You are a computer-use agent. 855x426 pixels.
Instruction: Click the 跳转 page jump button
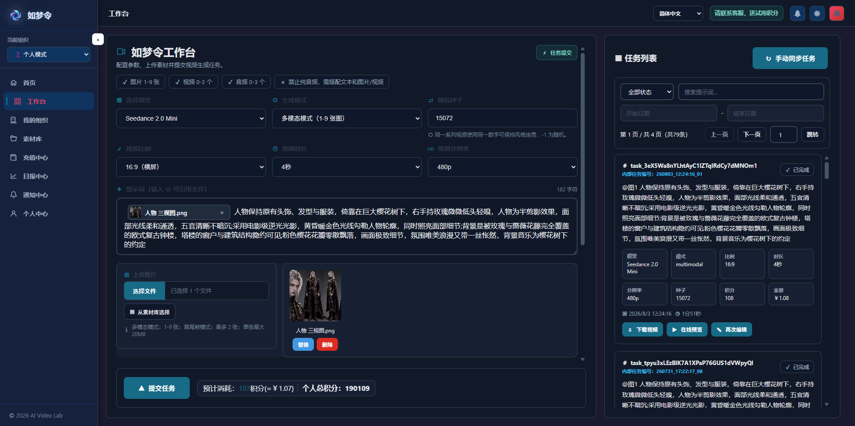click(813, 134)
